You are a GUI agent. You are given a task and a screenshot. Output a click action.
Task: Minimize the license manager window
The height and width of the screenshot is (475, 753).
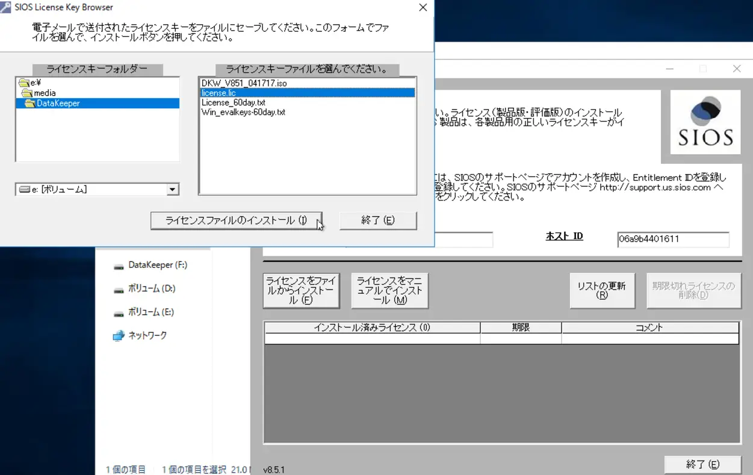tap(670, 69)
